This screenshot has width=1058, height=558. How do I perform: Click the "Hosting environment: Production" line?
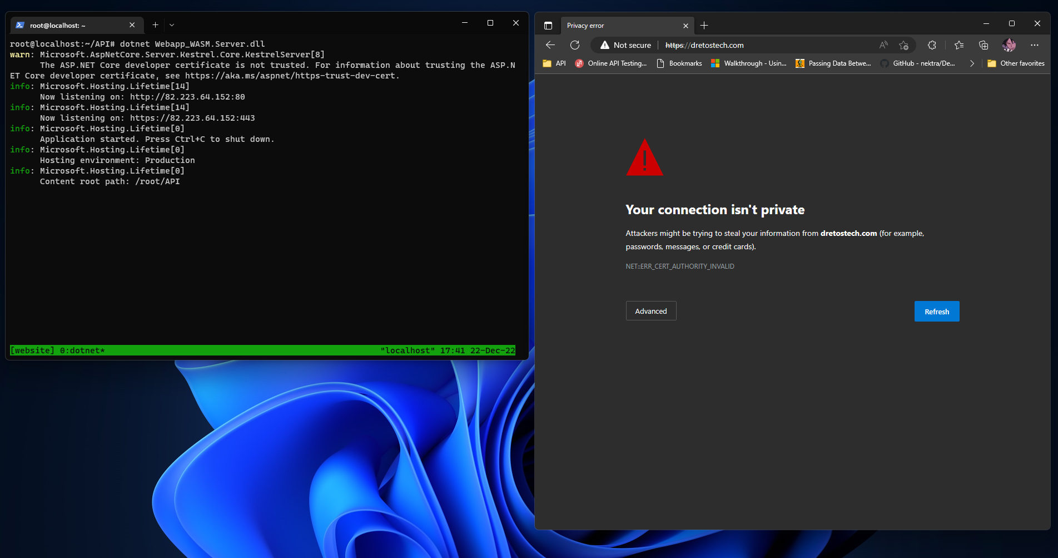click(117, 160)
